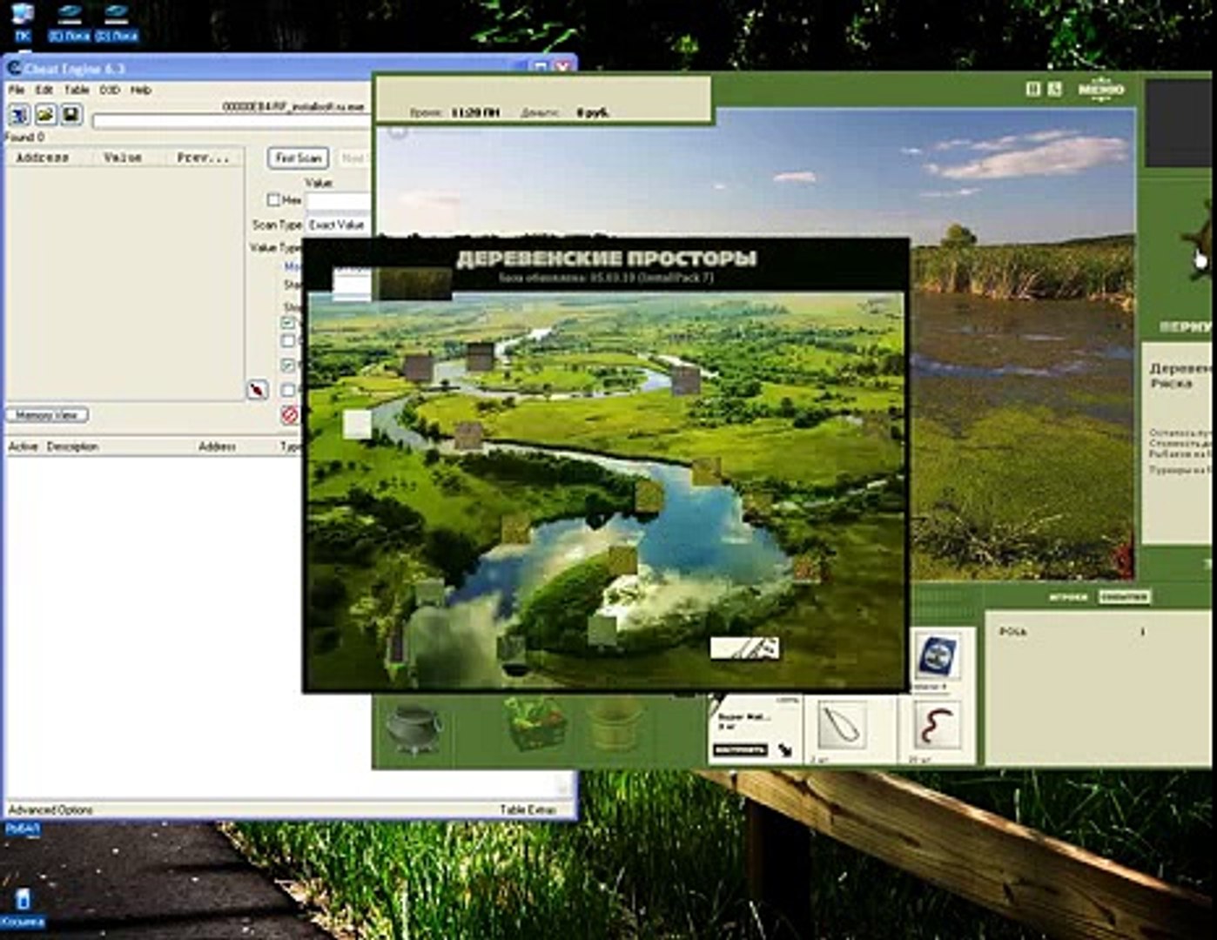Screen dimensions: 1217x940
Task: Click the Advanced Options label
Action: pyautogui.click(x=50, y=809)
